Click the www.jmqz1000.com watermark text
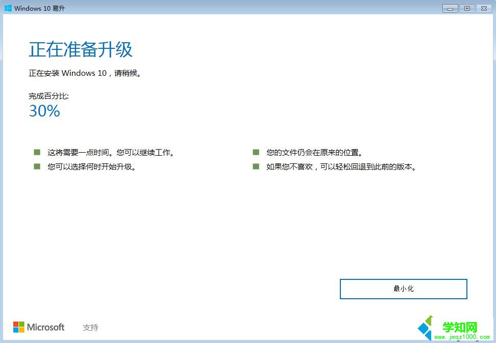This screenshot has width=496, height=343. coord(462,337)
